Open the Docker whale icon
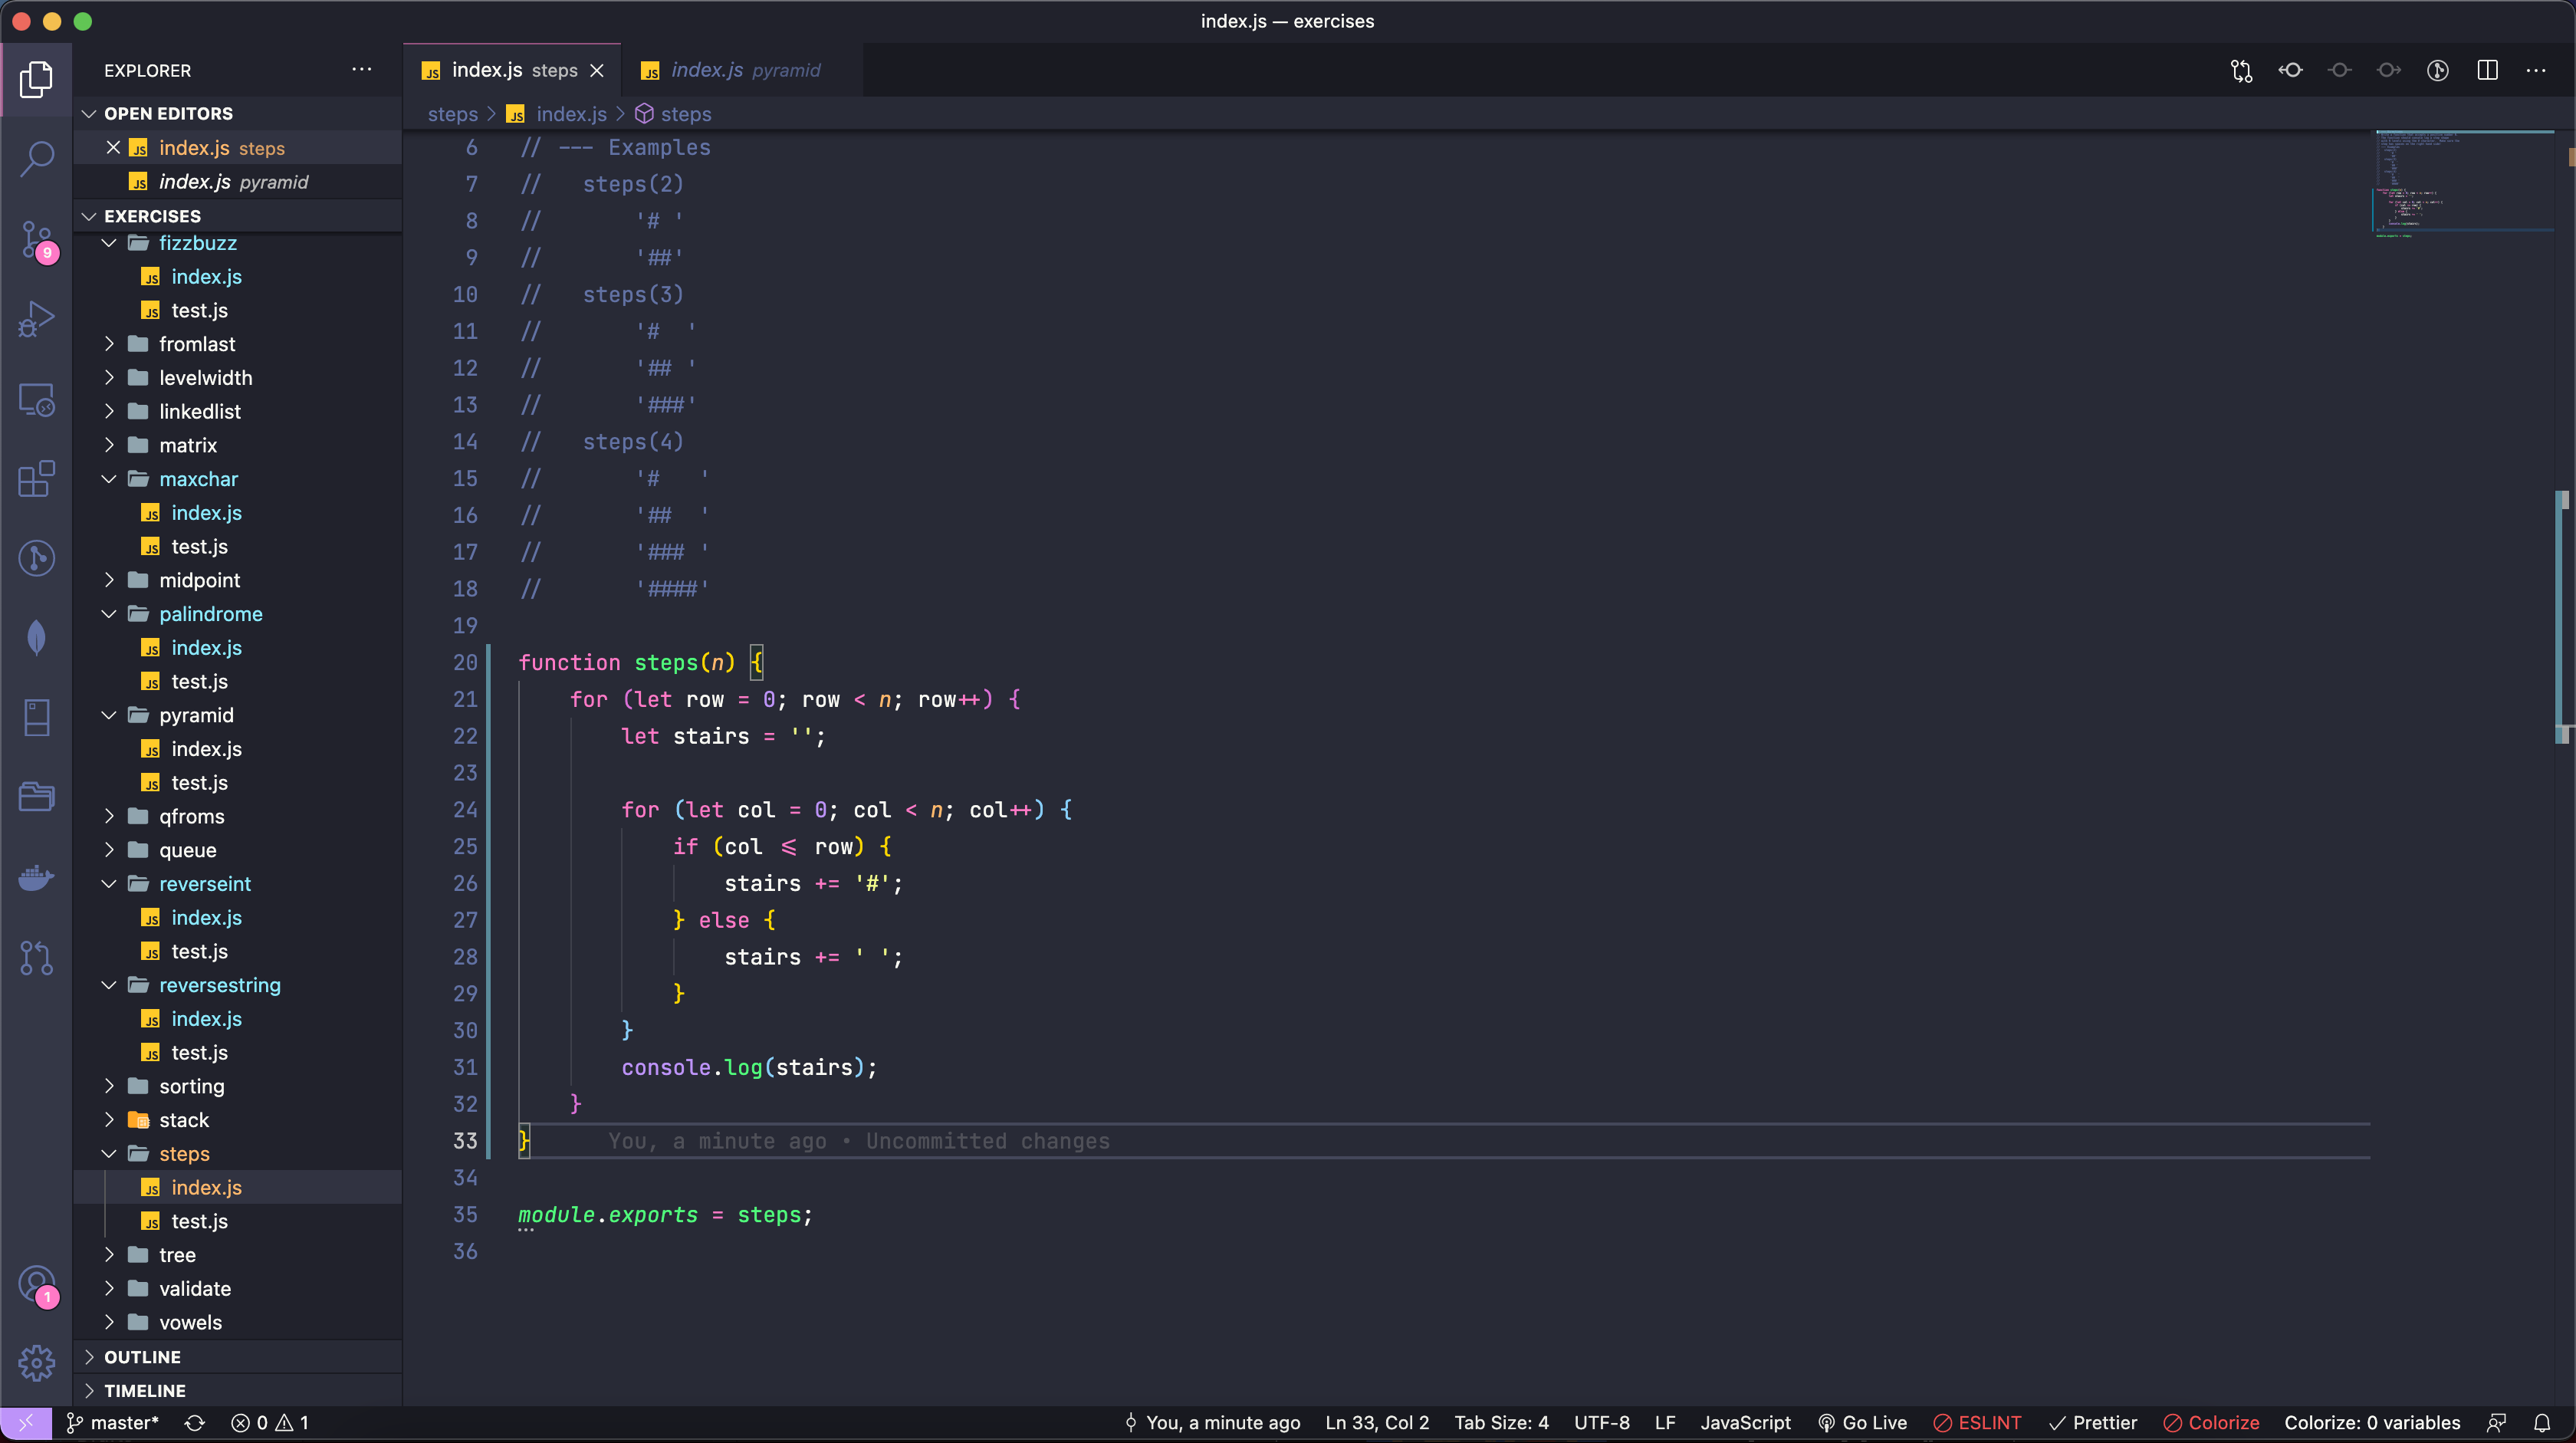Screen dimensions: 2576x1443 [37, 878]
